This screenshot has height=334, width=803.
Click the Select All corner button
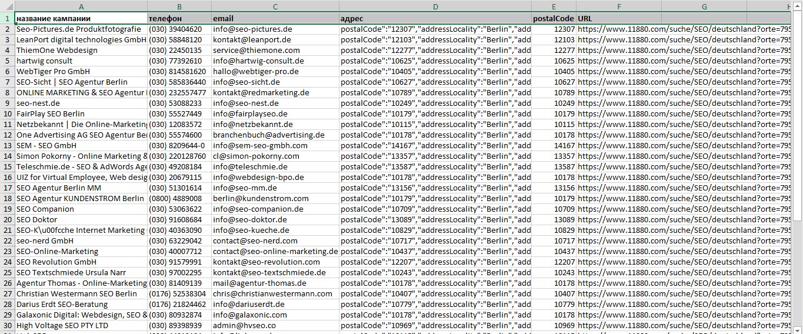[x=7, y=6]
